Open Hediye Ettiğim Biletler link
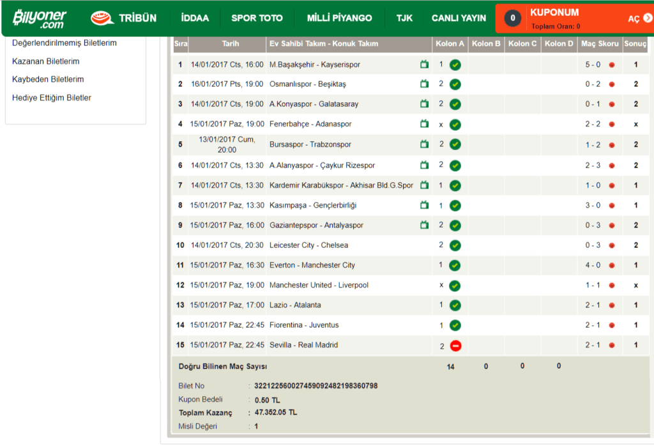654x446 pixels. pyautogui.click(x=51, y=98)
